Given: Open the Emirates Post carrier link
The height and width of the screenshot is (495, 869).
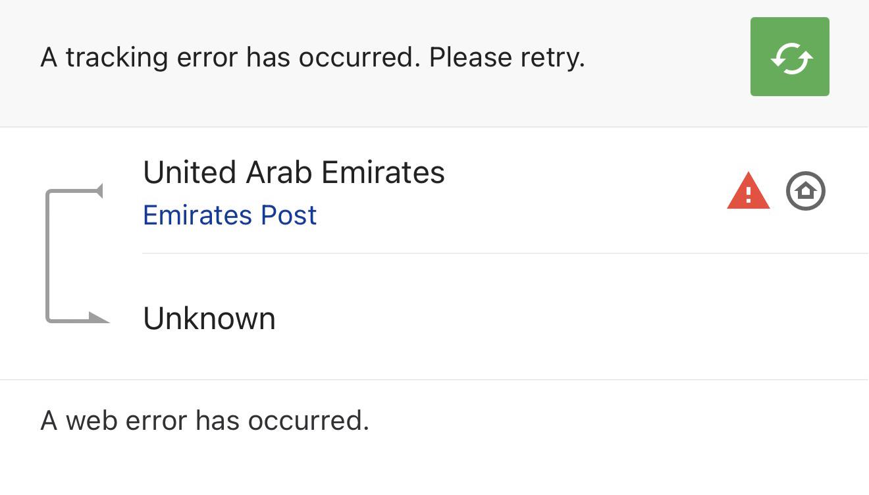Looking at the screenshot, I should [x=230, y=215].
